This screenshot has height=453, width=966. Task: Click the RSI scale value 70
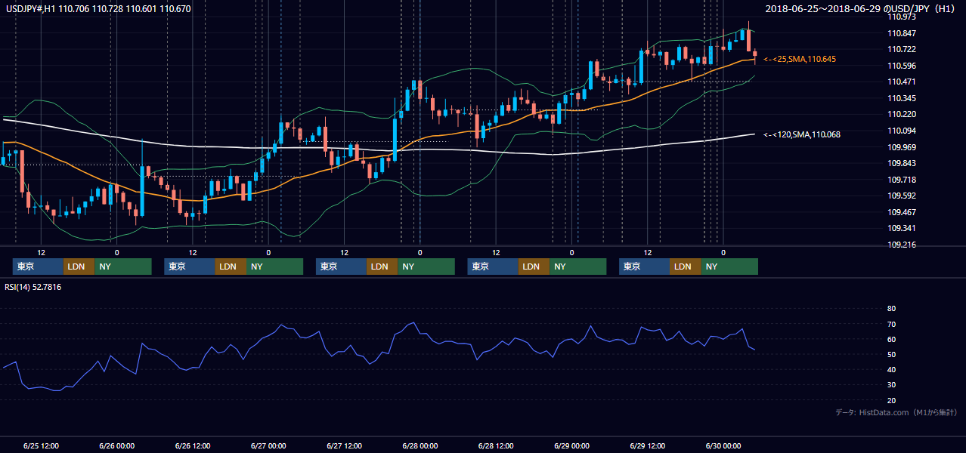(891, 324)
